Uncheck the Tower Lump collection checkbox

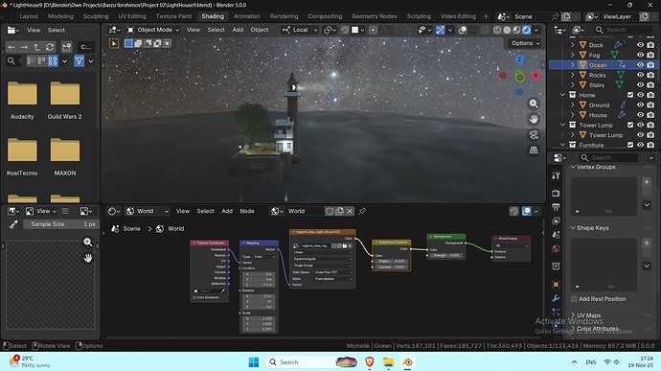pyautogui.click(x=630, y=125)
